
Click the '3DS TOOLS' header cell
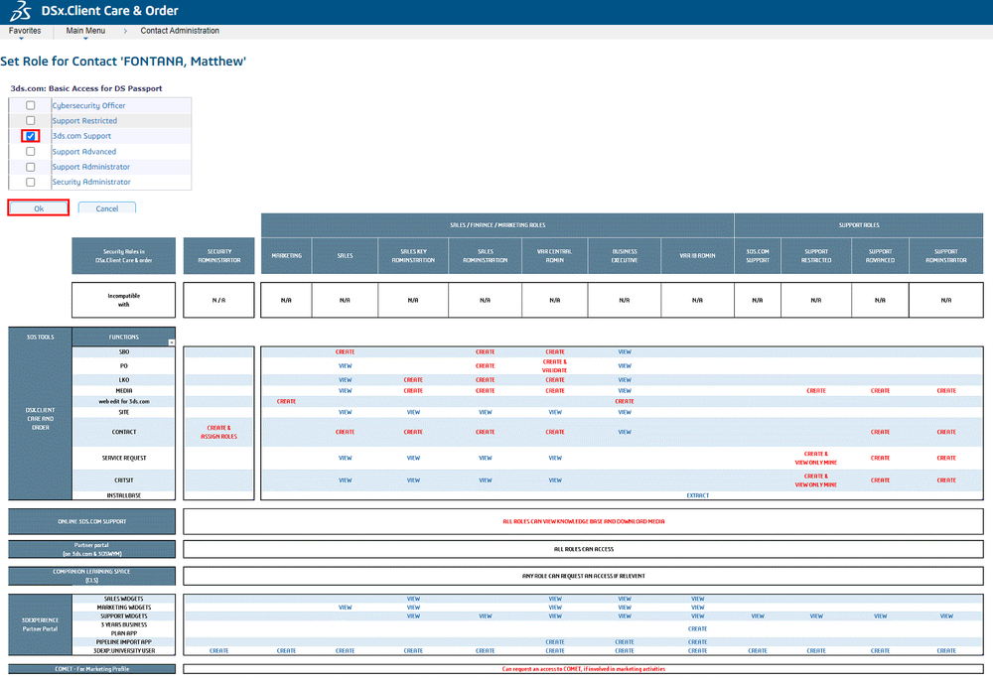pyautogui.click(x=41, y=337)
